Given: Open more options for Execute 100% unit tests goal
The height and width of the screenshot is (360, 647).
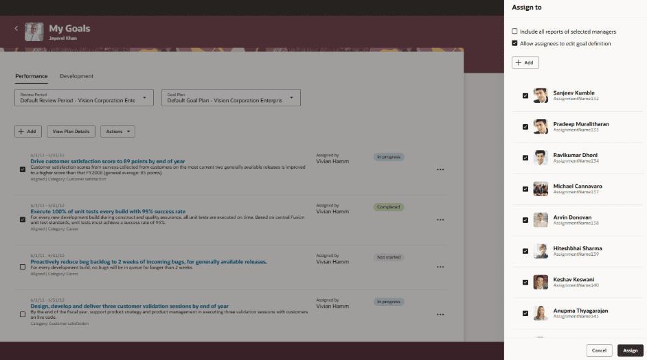Looking at the screenshot, I should pos(440,220).
